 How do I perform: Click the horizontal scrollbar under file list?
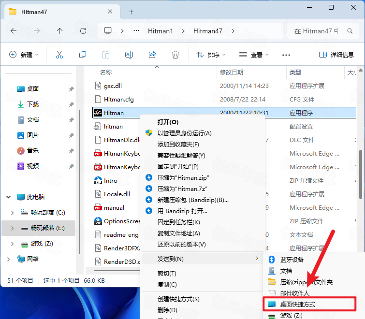point(117,271)
